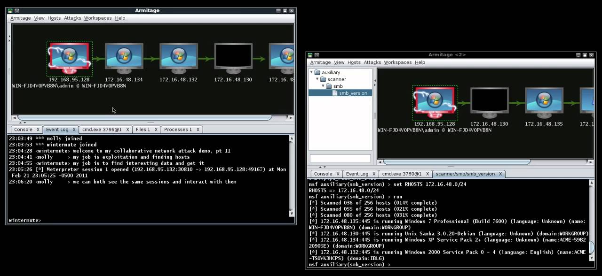The width and height of the screenshot is (602, 276).
Task: Close Event Log tab in Armitage <2>
Action: 374,174
